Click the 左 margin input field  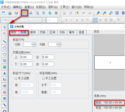(48, 57)
